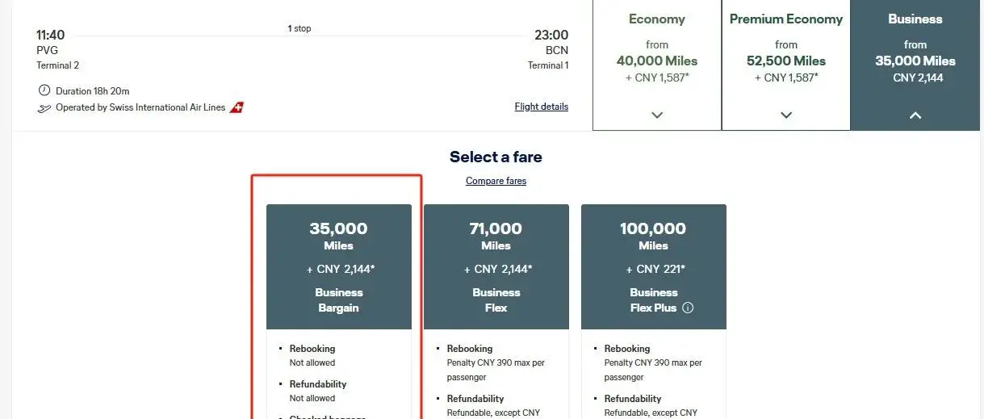Click the Compare fares link

click(x=496, y=181)
